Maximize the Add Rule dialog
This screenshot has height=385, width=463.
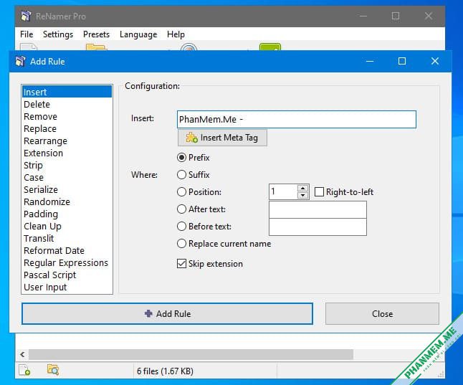pos(402,61)
